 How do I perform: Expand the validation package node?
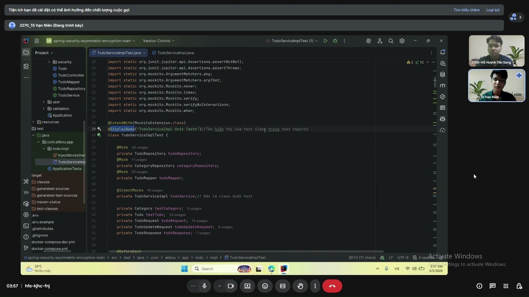(44, 108)
